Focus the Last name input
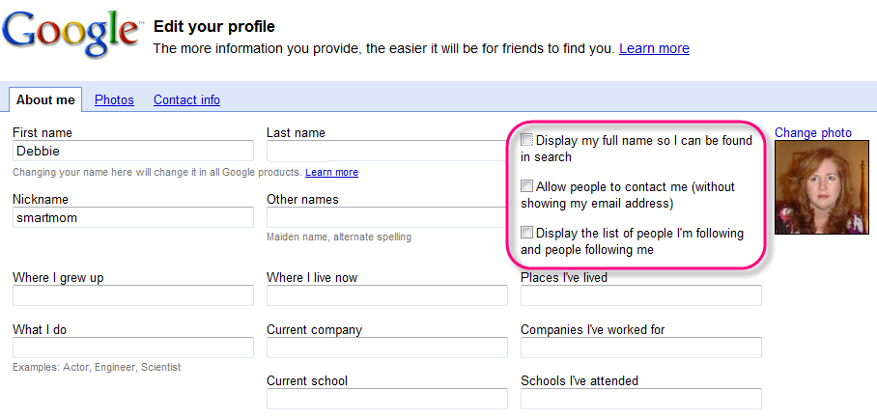The height and width of the screenshot is (419, 877). (x=386, y=151)
